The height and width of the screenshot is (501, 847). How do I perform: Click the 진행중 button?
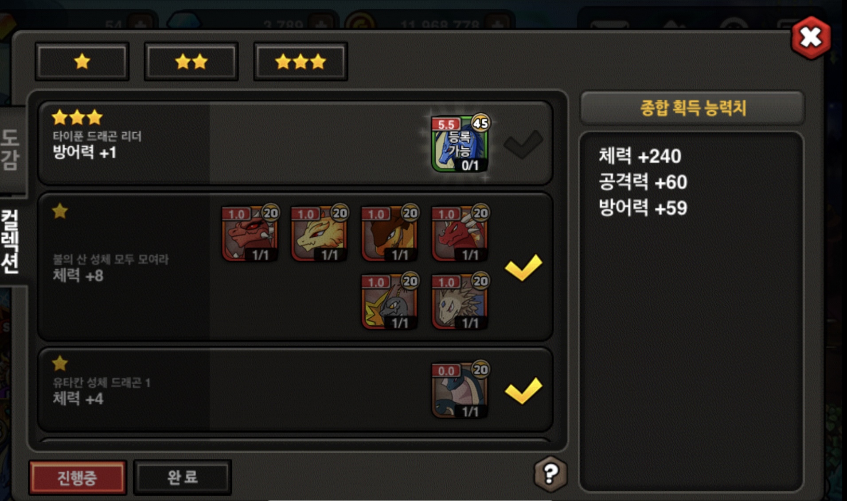point(78,478)
